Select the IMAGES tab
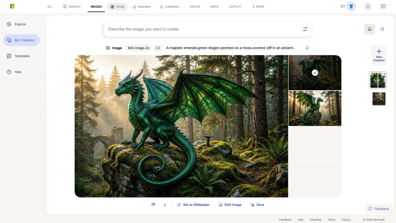The image size is (396, 223). (96, 7)
